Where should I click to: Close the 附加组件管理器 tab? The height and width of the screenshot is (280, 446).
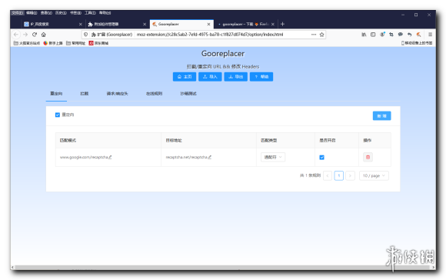pyautogui.click(x=145, y=24)
